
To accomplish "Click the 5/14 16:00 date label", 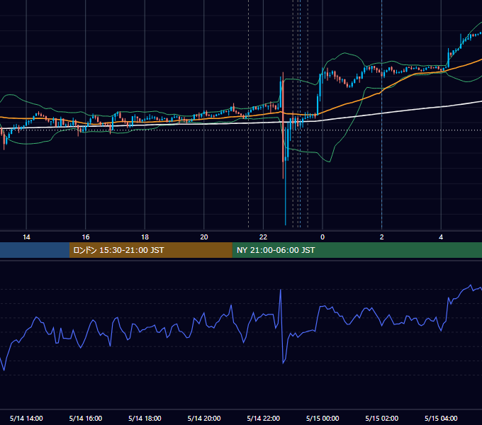I will pos(86,418).
